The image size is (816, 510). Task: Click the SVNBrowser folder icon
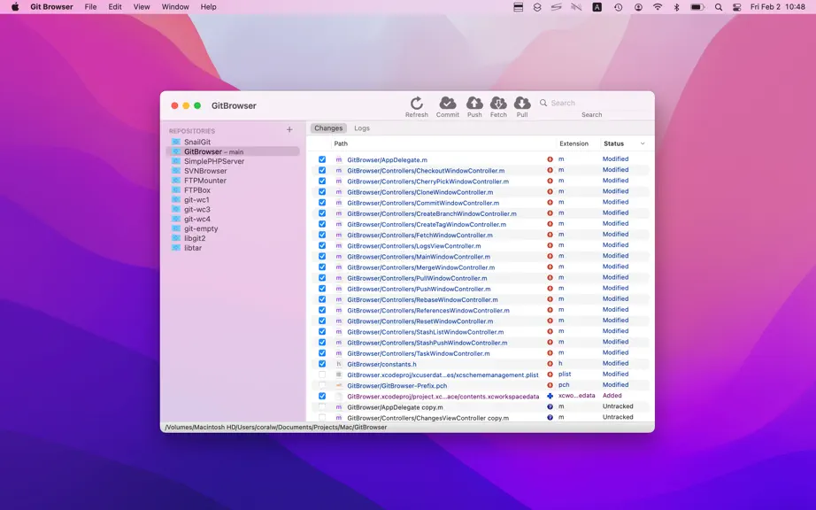[176, 171]
